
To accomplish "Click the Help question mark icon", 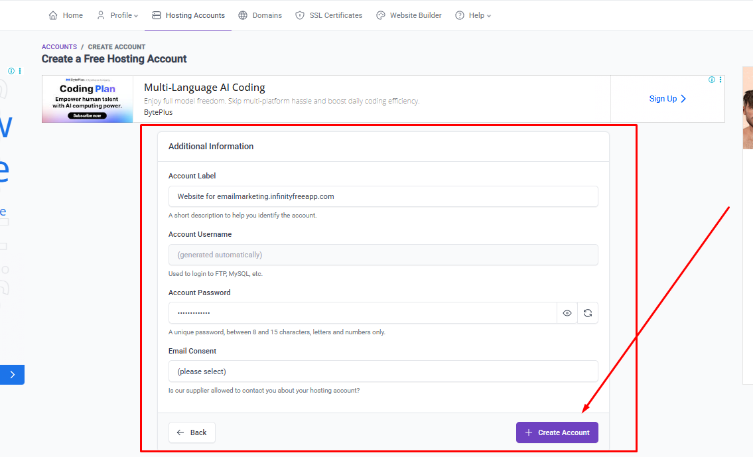I will click(460, 15).
